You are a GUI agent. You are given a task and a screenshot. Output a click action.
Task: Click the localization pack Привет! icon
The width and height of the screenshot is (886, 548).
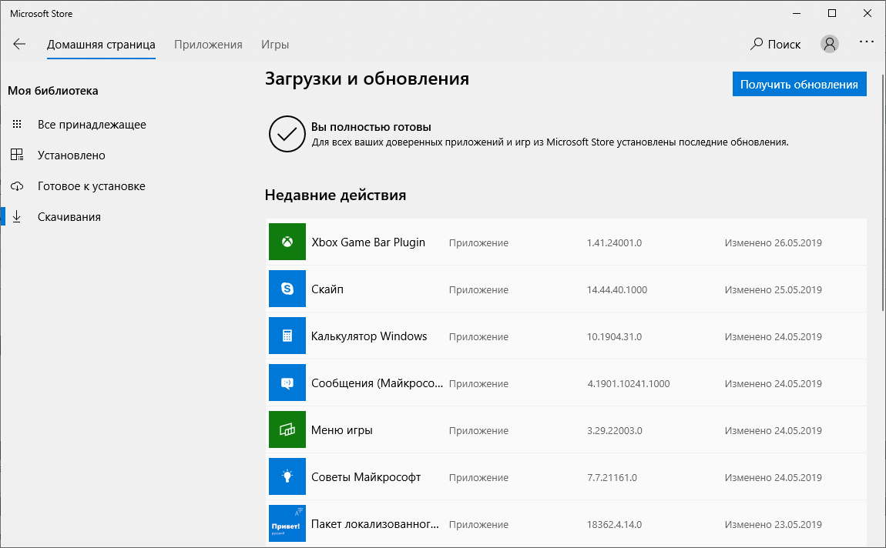pos(287,523)
